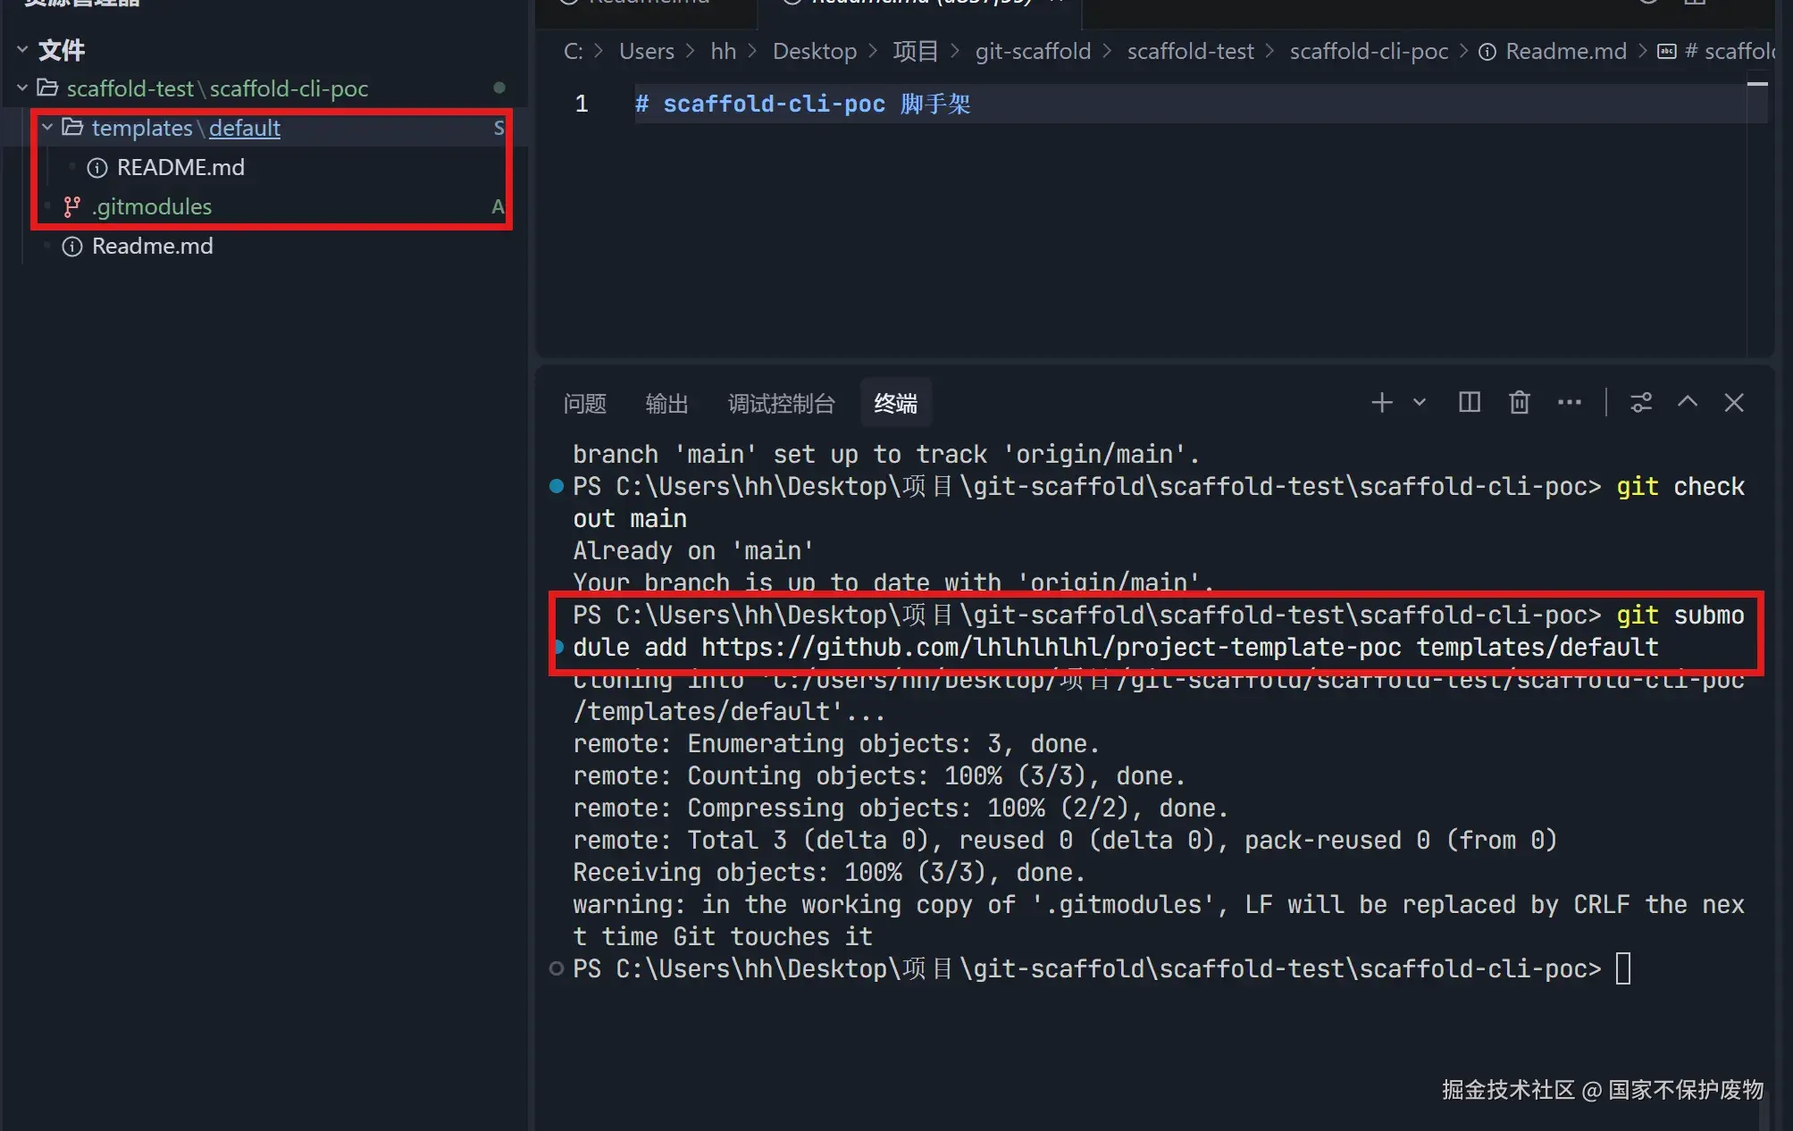
Task: Click the new terminal plus icon
Action: [x=1381, y=403]
